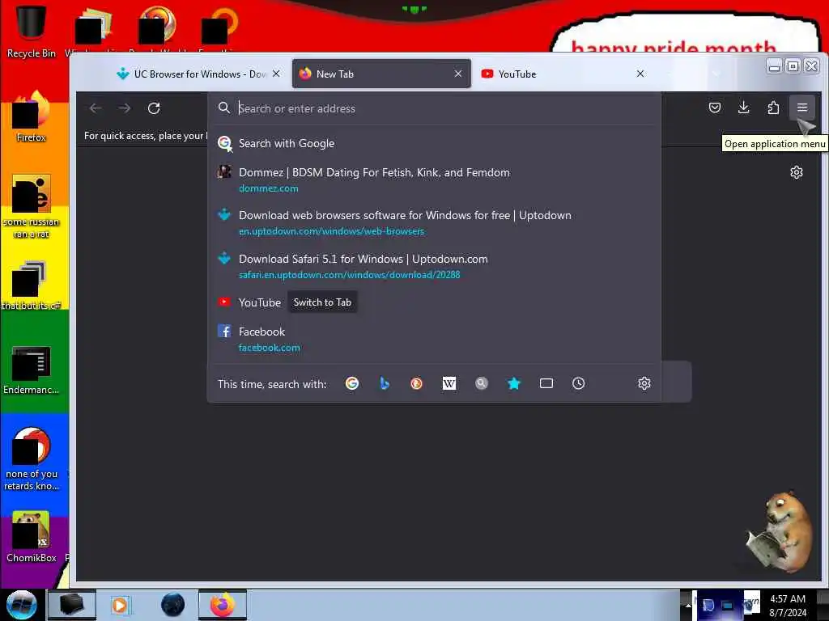Image resolution: width=829 pixels, height=621 pixels.
Task: Click the dommez.com URL
Action: pos(268,188)
